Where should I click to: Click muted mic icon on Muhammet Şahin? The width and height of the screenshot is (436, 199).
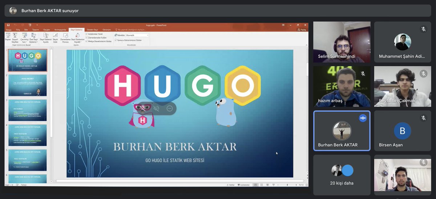coord(424,29)
